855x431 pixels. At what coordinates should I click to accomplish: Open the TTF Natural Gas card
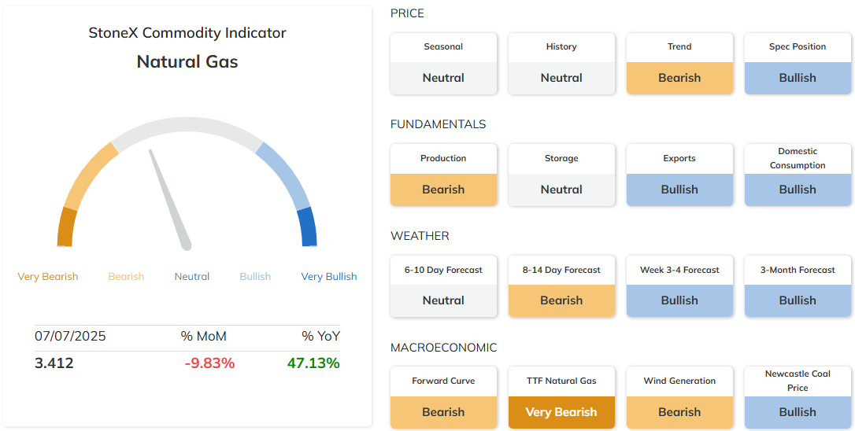coord(561,397)
